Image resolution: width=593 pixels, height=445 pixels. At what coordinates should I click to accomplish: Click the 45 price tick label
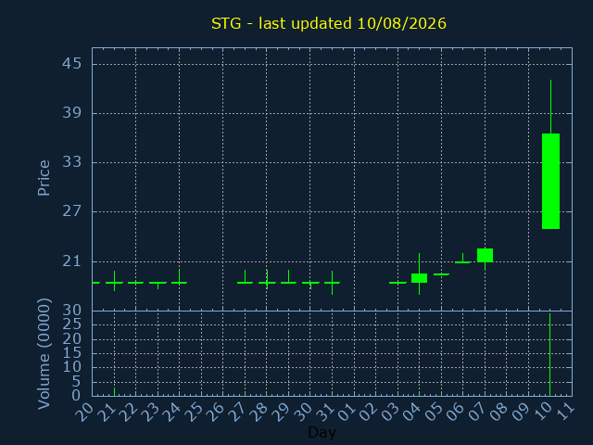(72, 64)
